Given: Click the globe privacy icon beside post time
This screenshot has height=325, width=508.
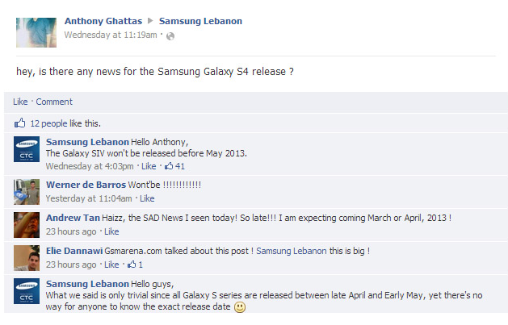Looking at the screenshot, I should (170, 35).
